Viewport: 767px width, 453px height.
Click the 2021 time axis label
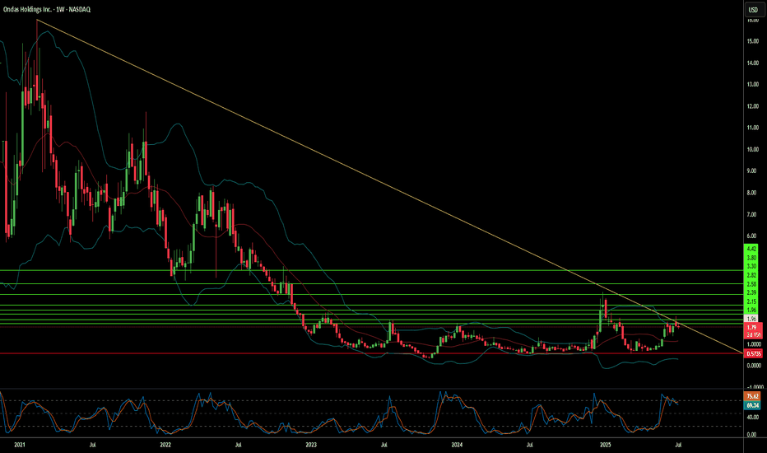(x=20, y=445)
